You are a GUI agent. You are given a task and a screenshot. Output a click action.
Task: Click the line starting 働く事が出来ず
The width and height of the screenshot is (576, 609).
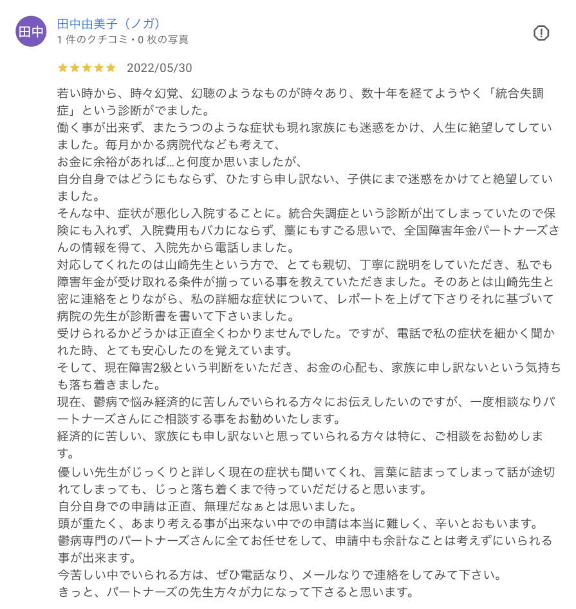pos(304,128)
